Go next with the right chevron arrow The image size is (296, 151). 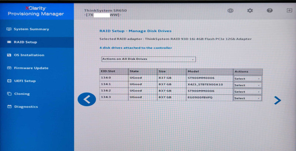(277, 100)
